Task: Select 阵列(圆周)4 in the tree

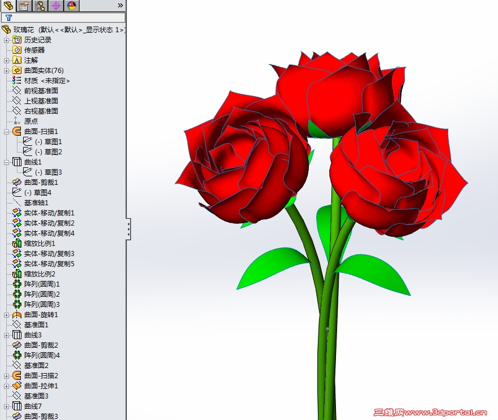Action: (x=42, y=356)
